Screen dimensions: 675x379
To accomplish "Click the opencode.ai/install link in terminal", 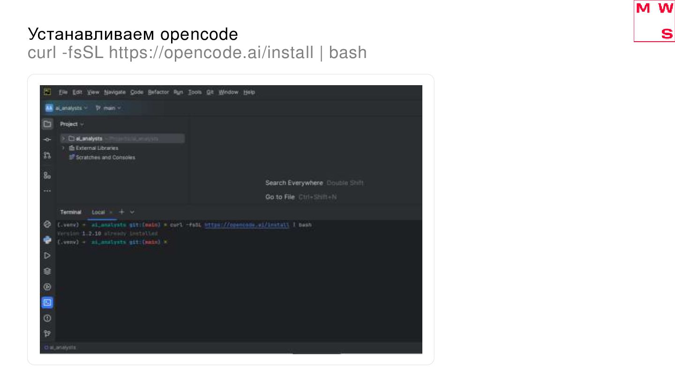I will [247, 225].
